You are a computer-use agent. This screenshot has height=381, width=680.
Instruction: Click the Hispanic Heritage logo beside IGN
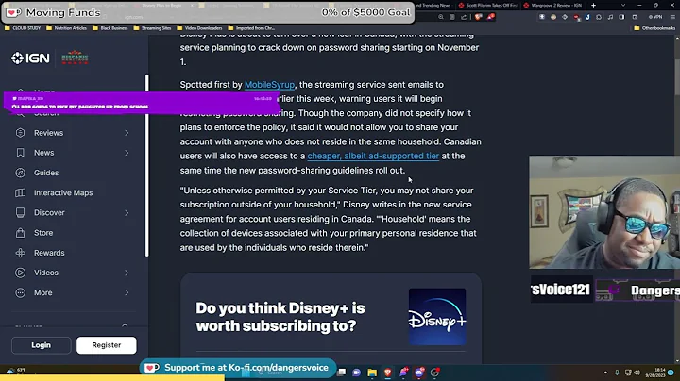[75, 58]
